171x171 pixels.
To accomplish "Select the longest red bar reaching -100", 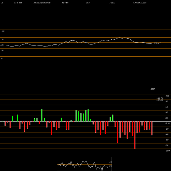I will [x=135, y=135].
